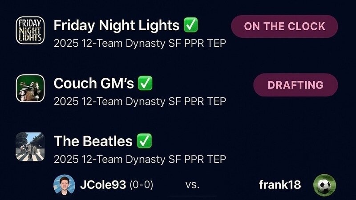This screenshot has height=200, width=356.
Task: Open the Friday Night Lights league title
Action: [x=116, y=25]
